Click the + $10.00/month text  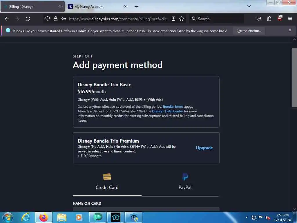click(89, 156)
